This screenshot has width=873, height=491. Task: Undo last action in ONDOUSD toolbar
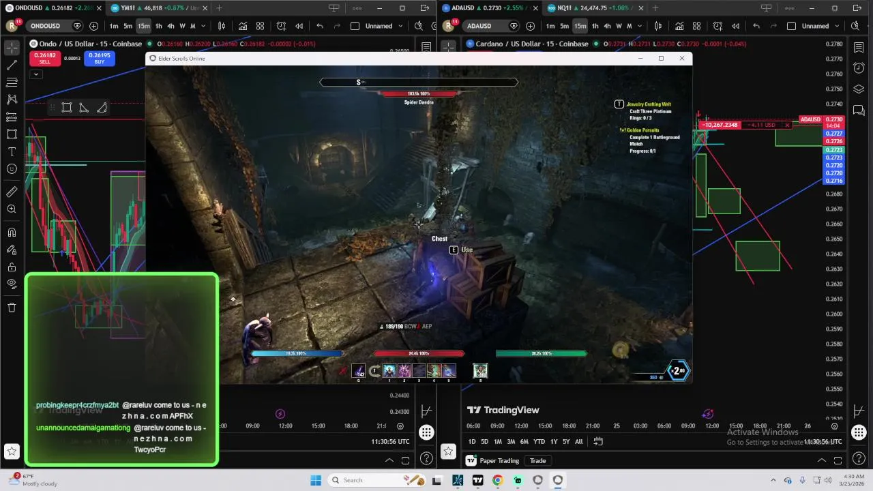[x=320, y=26]
